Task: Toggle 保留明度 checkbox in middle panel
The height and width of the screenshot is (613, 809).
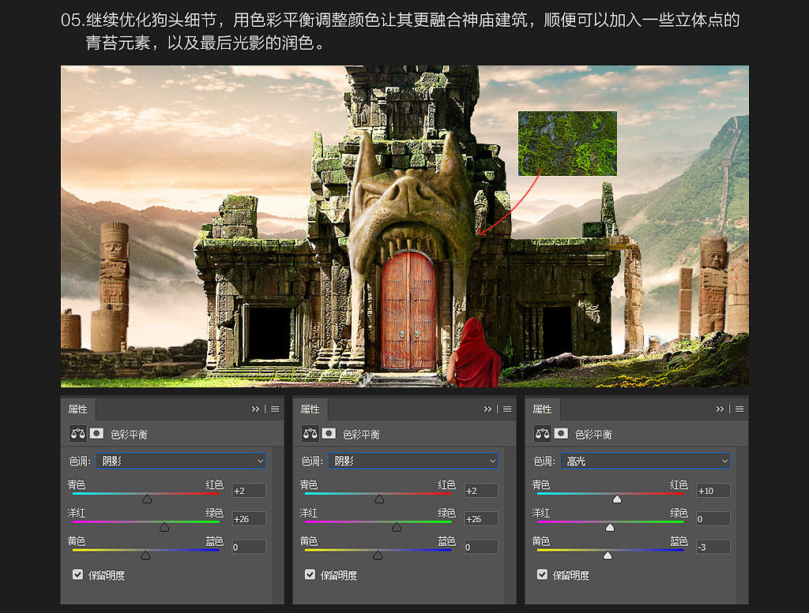Action: coord(310,574)
